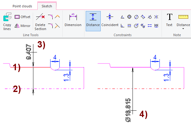Choose the Offset line tool

22,17
